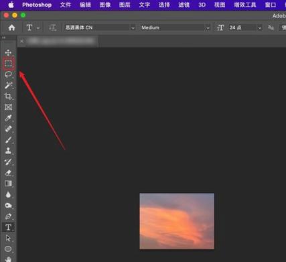This screenshot has width=286, height=262.
Task: Open the 视图 menu
Action: (x=220, y=5)
